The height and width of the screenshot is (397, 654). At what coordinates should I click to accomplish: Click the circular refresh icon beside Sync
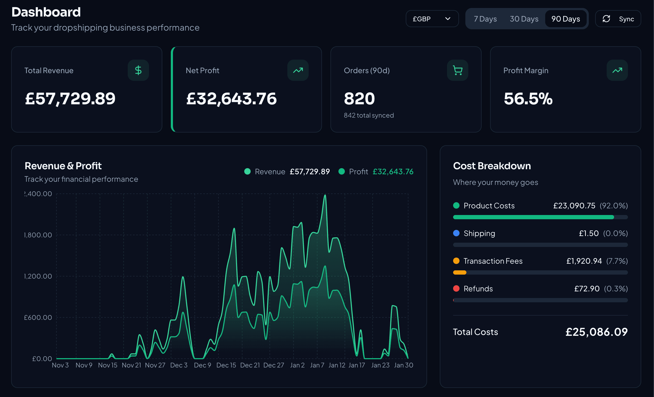607,19
